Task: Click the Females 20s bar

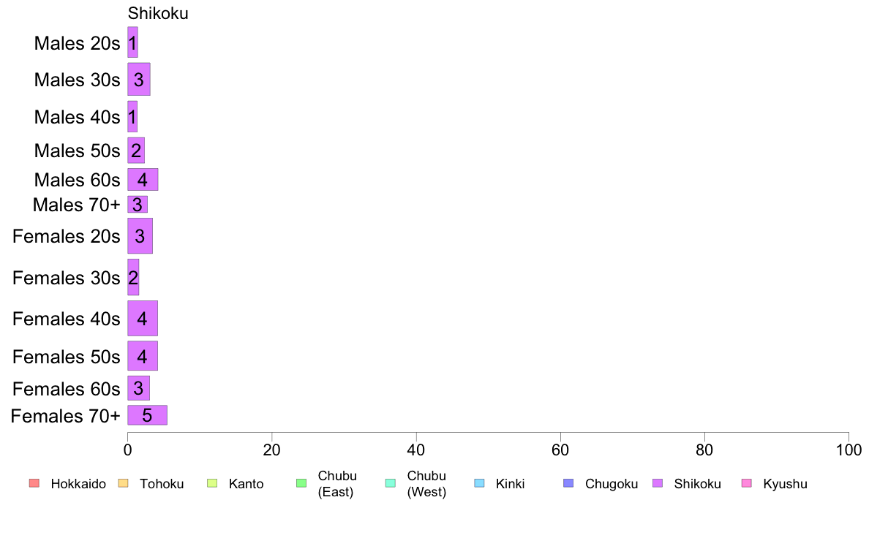Action: click(x=140, y=236)
